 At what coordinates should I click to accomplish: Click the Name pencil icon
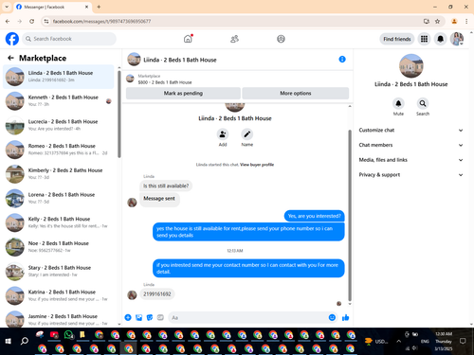[247, 134]
